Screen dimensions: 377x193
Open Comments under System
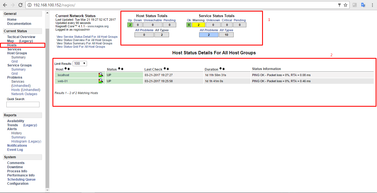pyautogui.click(x=16, y=163)
